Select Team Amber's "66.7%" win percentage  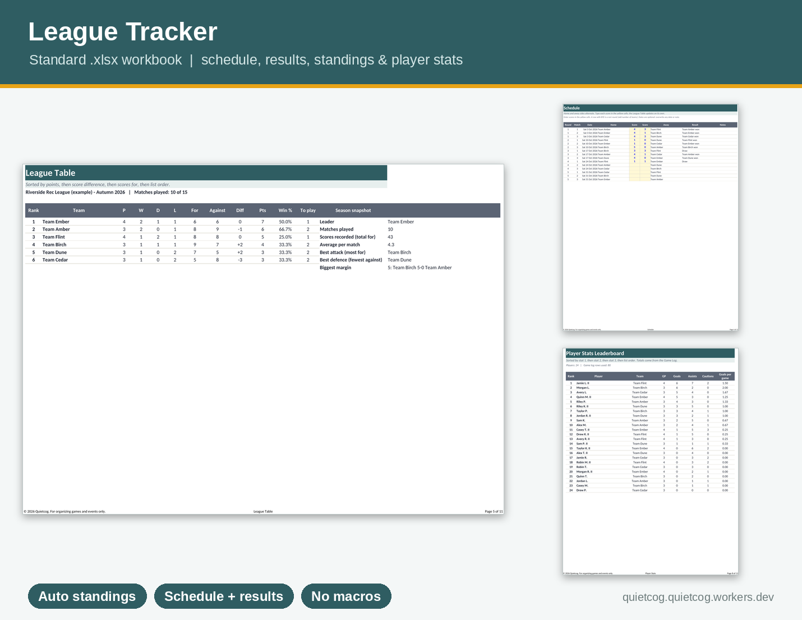(285, 229)
